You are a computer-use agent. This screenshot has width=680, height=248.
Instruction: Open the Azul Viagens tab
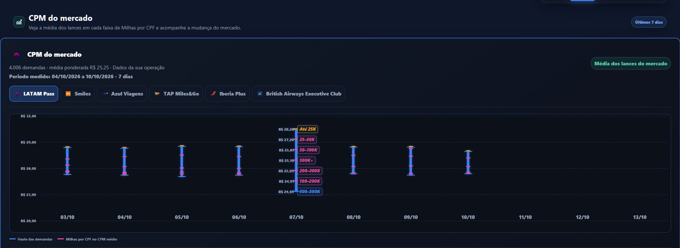pyautogui.click(x=122, y=94)
